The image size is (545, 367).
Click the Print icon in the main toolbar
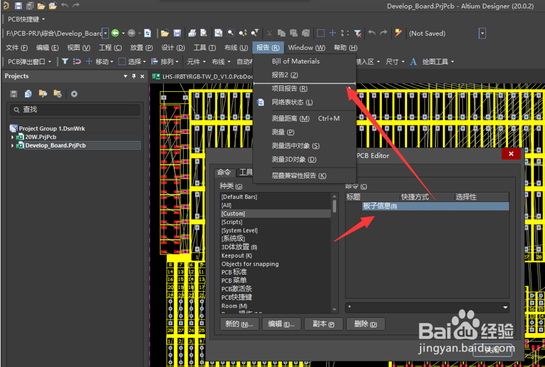[192, 33]
